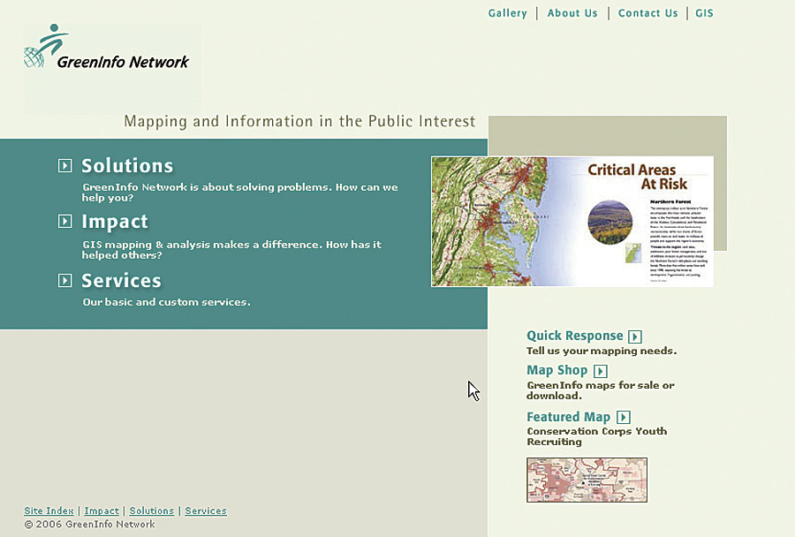Open the footer Services link
Image resolution: width=795 pixels, height=537 pixels.
click(206, 511)
